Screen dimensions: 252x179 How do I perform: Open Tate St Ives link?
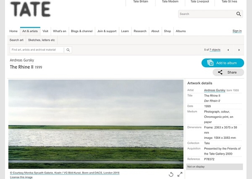coord(229,2)
